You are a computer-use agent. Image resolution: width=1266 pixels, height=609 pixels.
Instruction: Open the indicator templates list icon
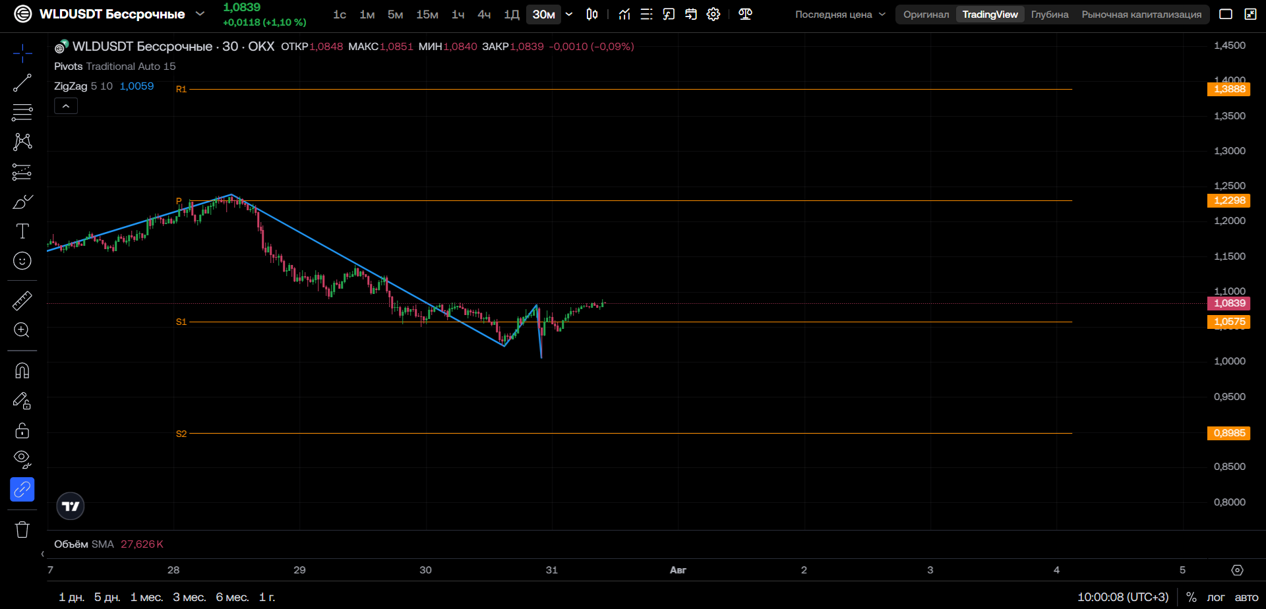[647, 14]
